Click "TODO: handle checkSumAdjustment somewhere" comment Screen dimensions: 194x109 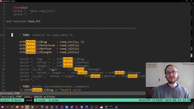[x=56, y=87]
